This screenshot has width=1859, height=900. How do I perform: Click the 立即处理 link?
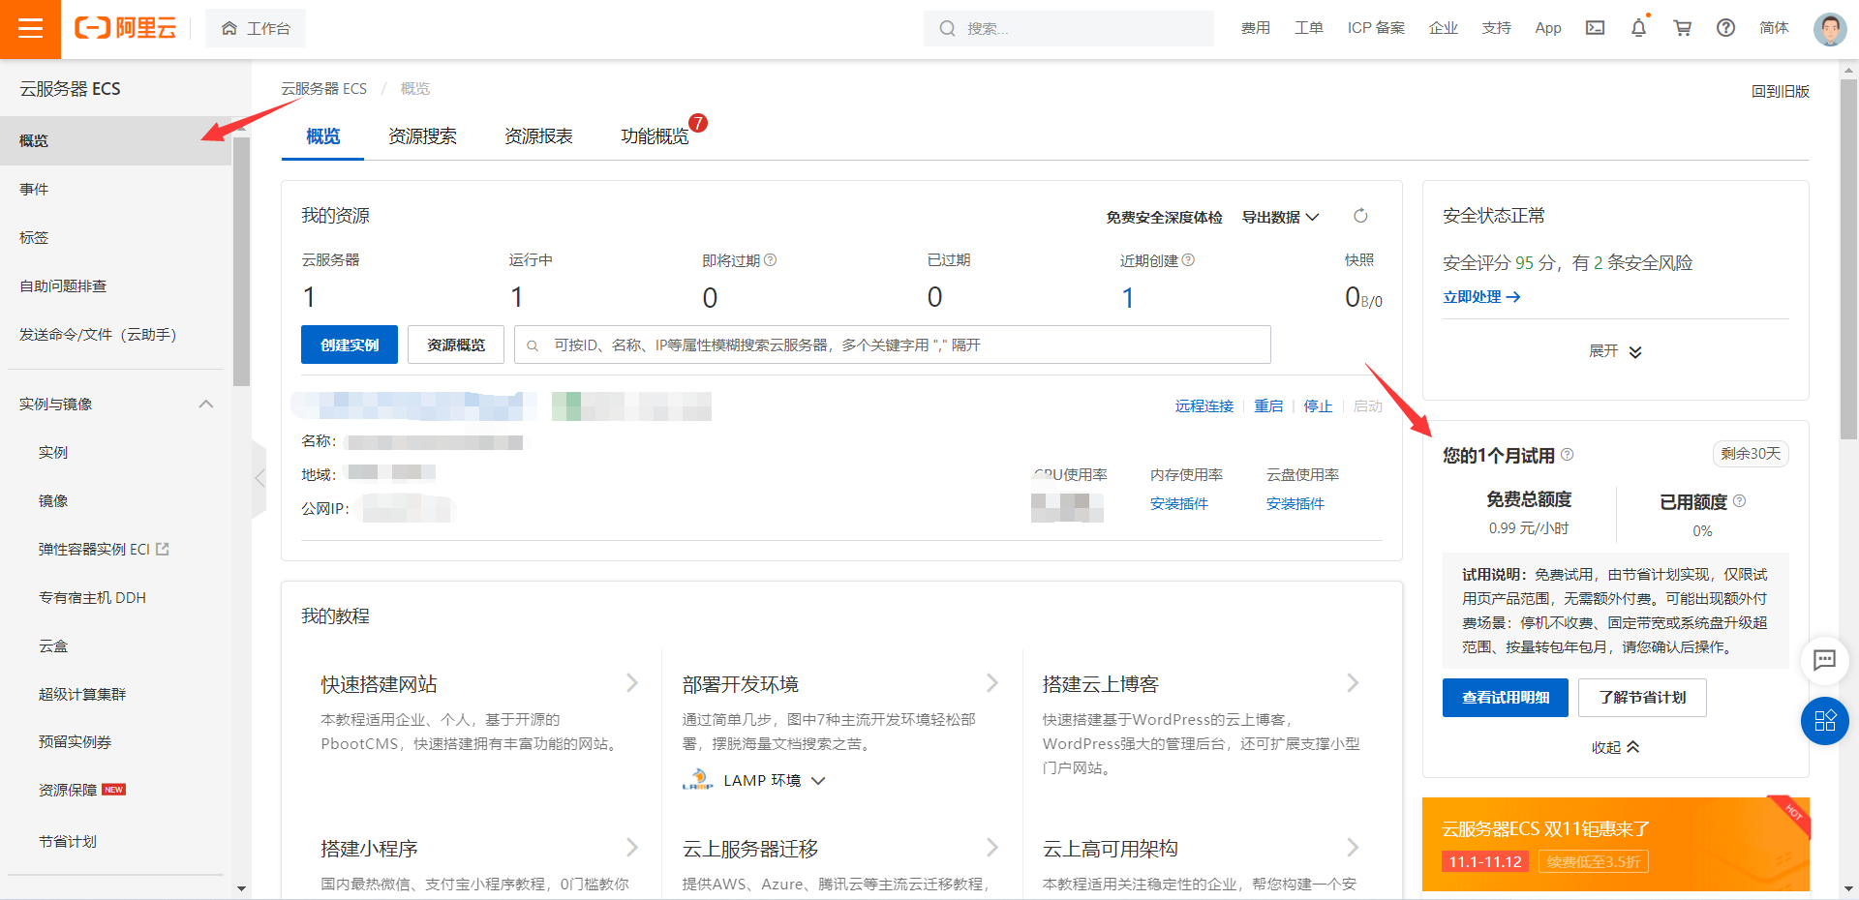(x=1481, y=297)
